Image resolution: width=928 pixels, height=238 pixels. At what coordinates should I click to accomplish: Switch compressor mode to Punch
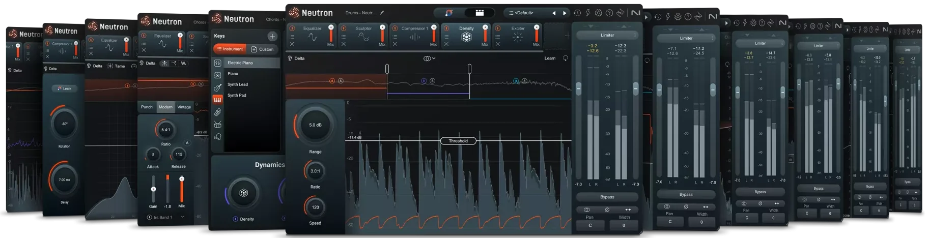tap(147, 107)
